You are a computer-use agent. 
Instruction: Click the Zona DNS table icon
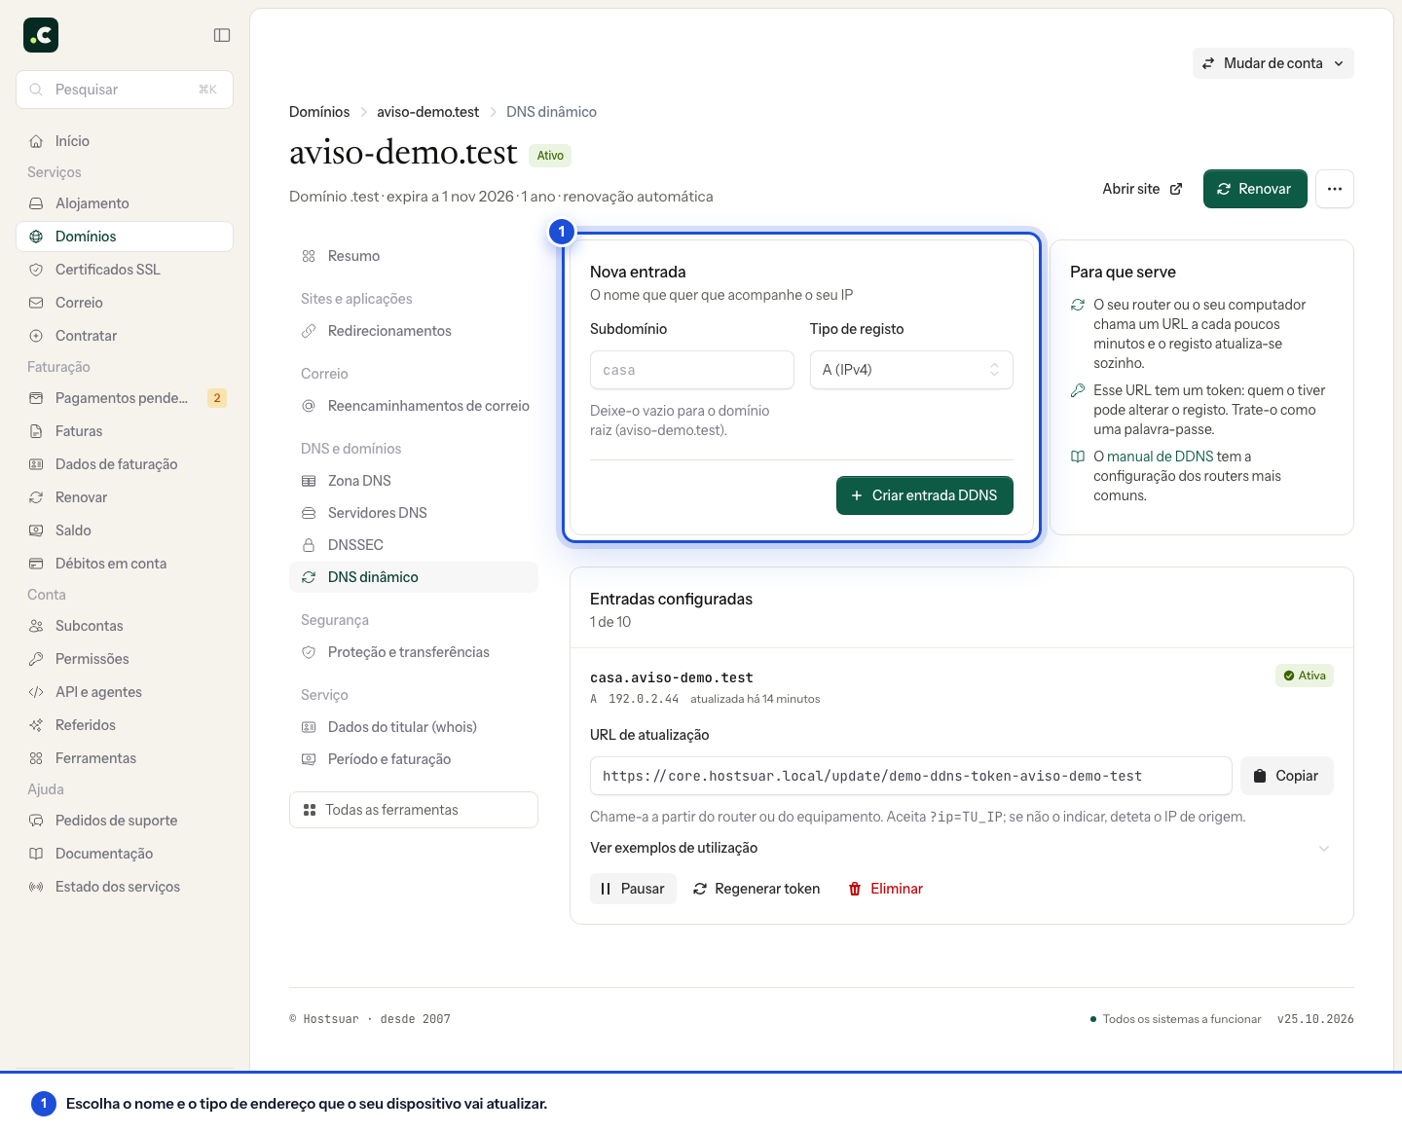coord(309,481)
